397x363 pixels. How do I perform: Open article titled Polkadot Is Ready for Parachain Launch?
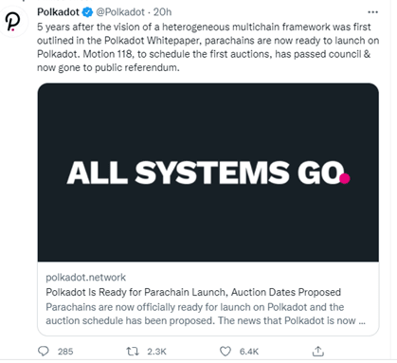tap(193, 292)
